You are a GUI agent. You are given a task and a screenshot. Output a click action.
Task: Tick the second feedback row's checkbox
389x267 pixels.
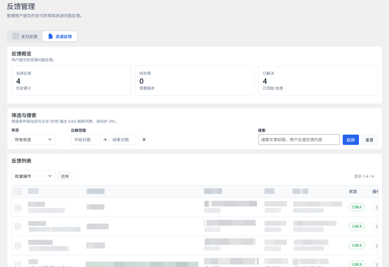[18, 226]
